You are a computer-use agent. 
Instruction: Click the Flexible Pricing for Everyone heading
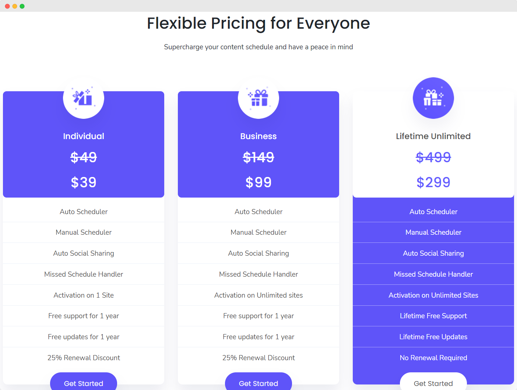pyautogui.click(x=258, y=23)
